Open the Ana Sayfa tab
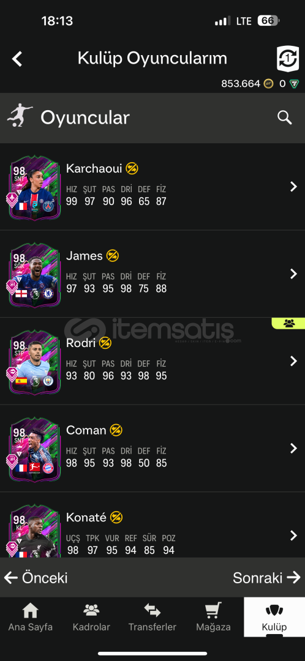The height and width of the screenshot is (661, 305). [x=31, y=617]
